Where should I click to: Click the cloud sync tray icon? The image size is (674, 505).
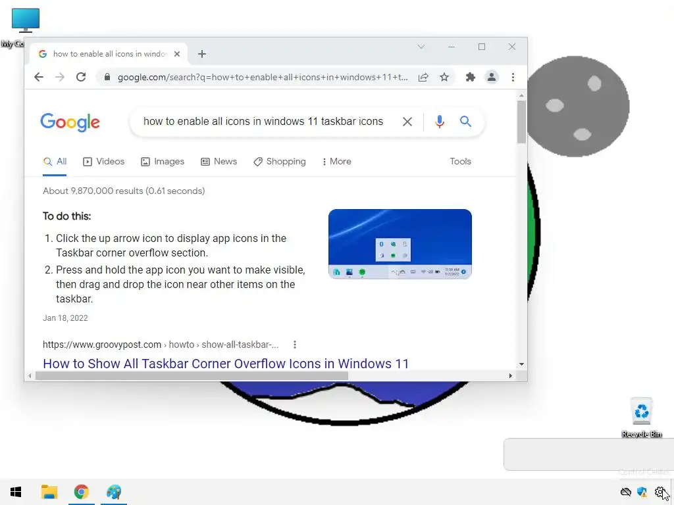pyautogui.click(x=626, y=492)
